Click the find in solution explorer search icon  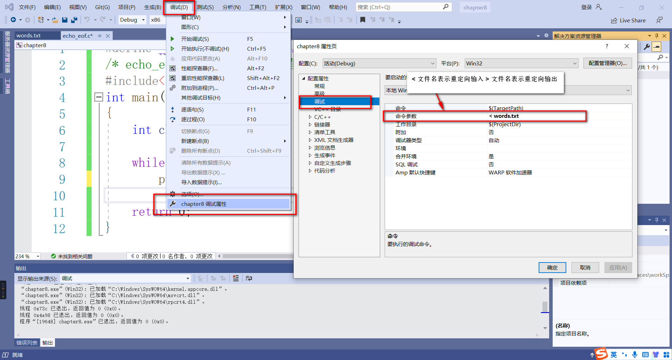pyautogui.click(x=660, y=57)
